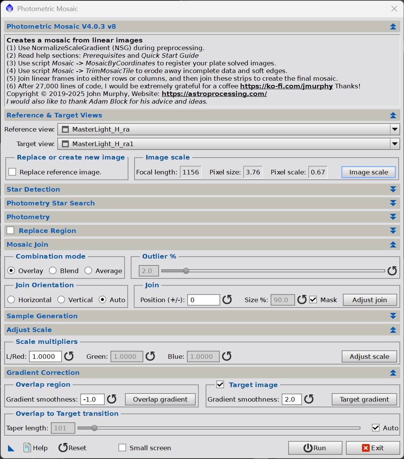Expand the Photometry Star Search section

pos(393,203)
